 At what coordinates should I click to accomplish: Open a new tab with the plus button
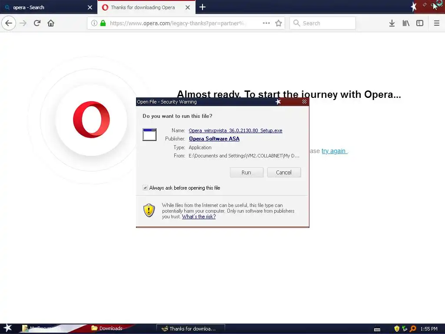pyautogui.click(x=203, y=7)
